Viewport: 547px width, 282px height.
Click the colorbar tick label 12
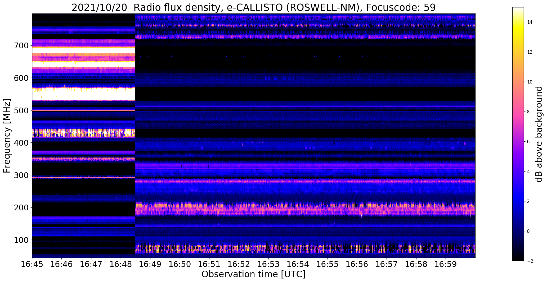point(530,52)
